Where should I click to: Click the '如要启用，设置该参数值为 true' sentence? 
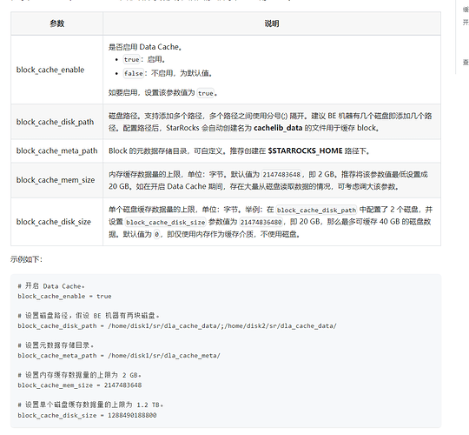point(162,93)
